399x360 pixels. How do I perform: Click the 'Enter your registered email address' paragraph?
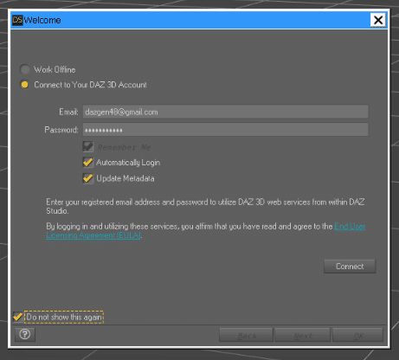[205, 206]
